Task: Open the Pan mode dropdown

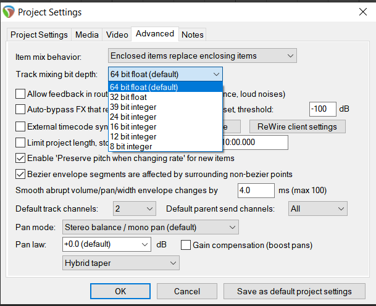Action: [x=151, y=227]
